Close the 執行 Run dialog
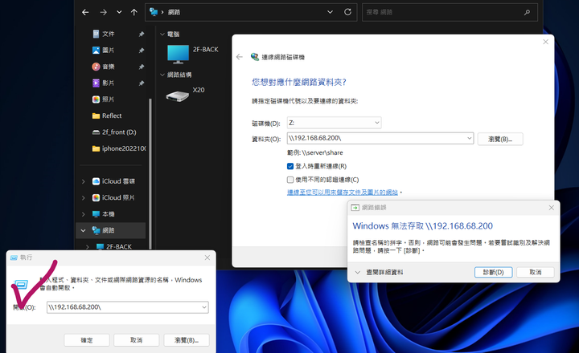This screenshot has width=579, height=353. coord(207,258)
